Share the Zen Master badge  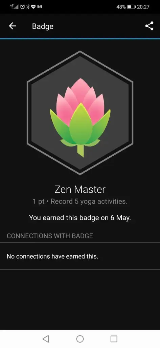(150, 26)
